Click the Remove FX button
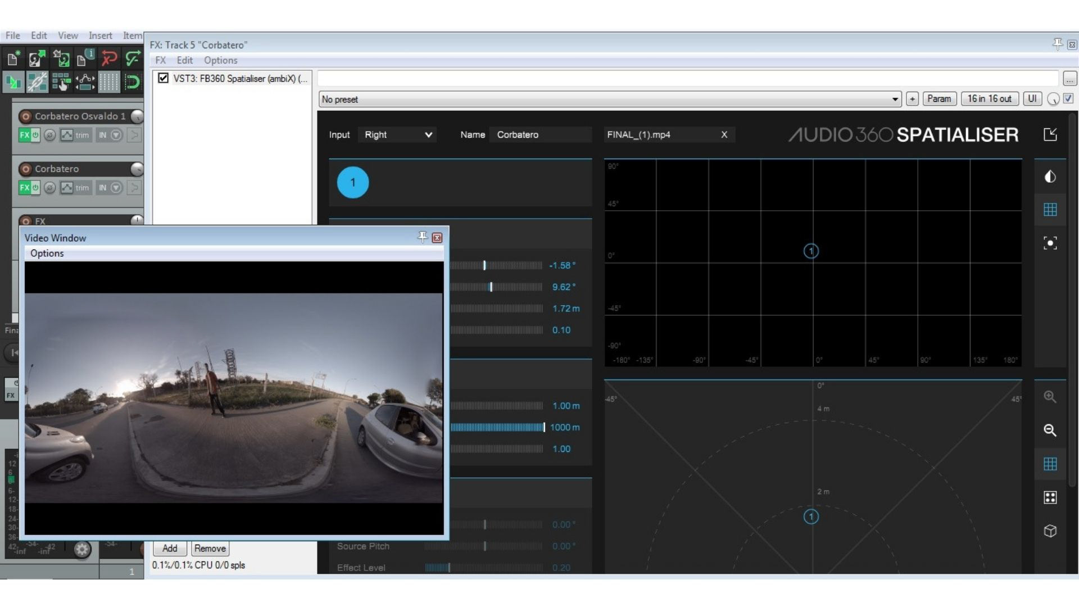The image size is (1079, 607). (x=210, y=549)
